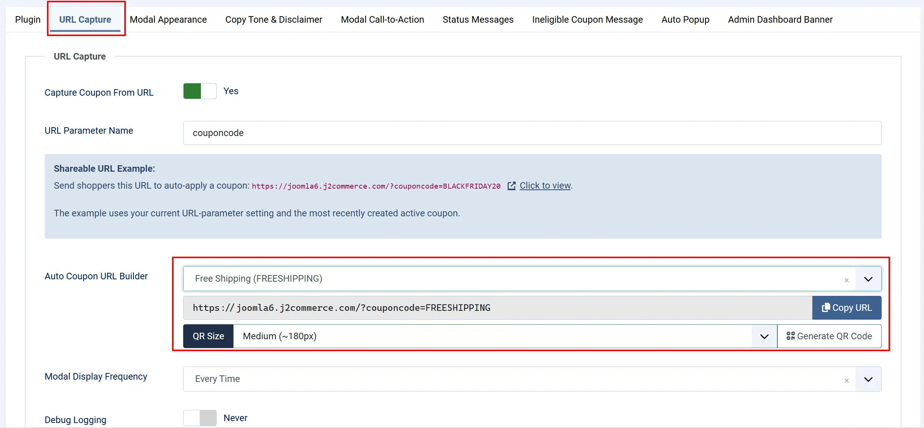Switch to the Plugin tab

(28, 20)
